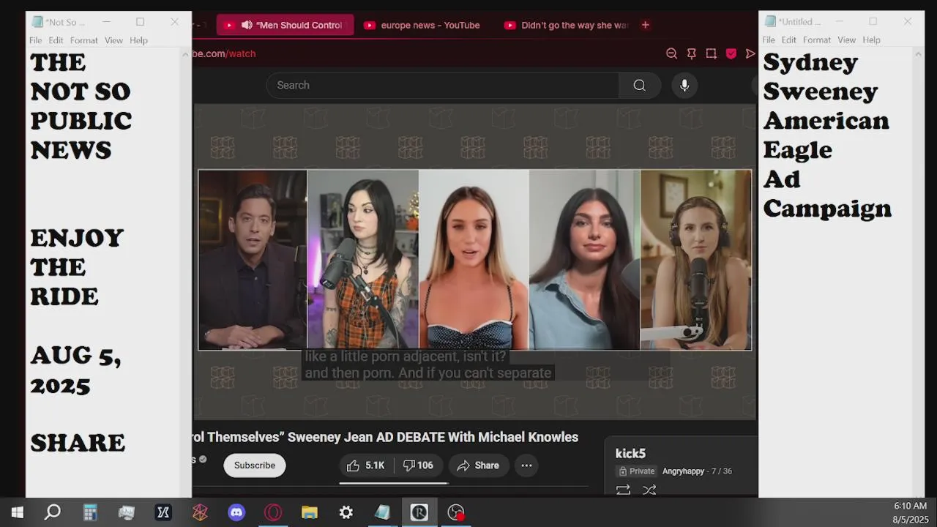Image resolution: width=937 pixels, height=527 pixels.
Task: Like the video with thumbs-up 5.1K
Action: [x=366, y=466]
